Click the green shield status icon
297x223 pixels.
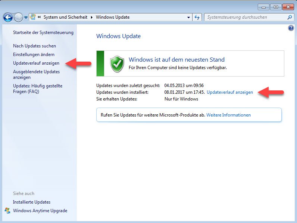coord(117,64)
